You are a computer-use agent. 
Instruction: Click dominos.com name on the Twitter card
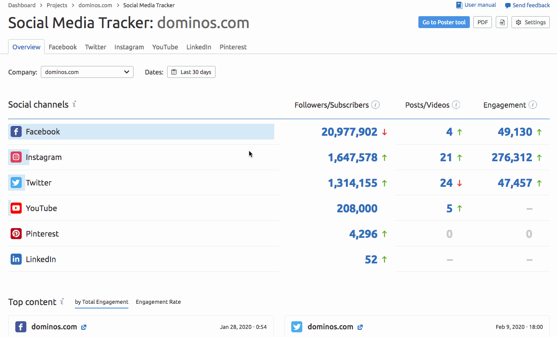tap(330, 327)
